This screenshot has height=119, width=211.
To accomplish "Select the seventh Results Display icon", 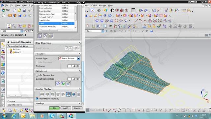I will 74,94.
